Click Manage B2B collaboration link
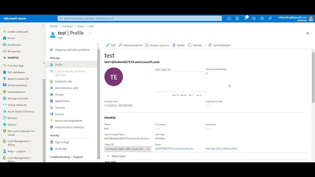This screenshot has height=177, width=315. [221, 149]
